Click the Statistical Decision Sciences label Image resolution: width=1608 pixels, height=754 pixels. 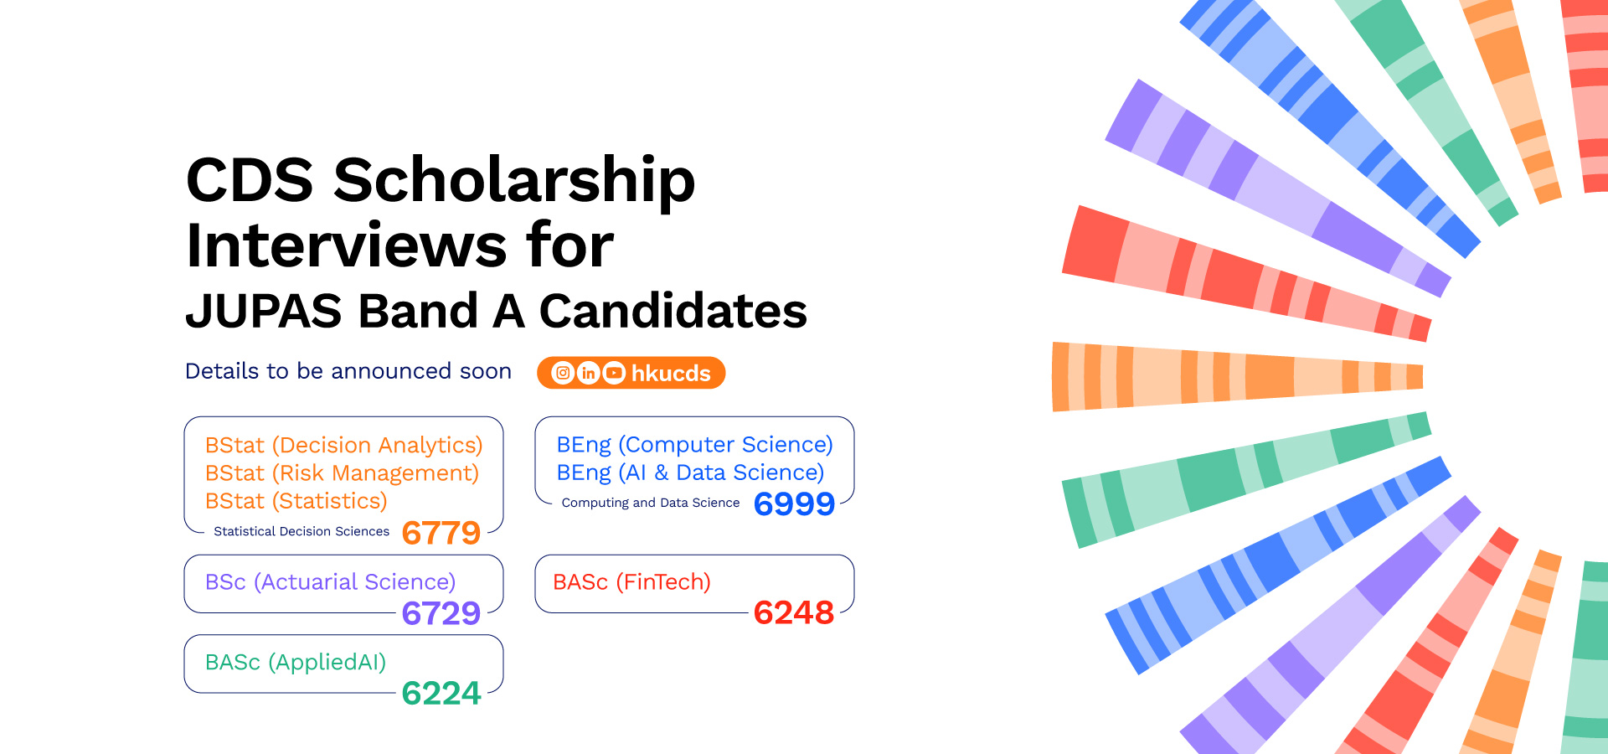point(301,531)
